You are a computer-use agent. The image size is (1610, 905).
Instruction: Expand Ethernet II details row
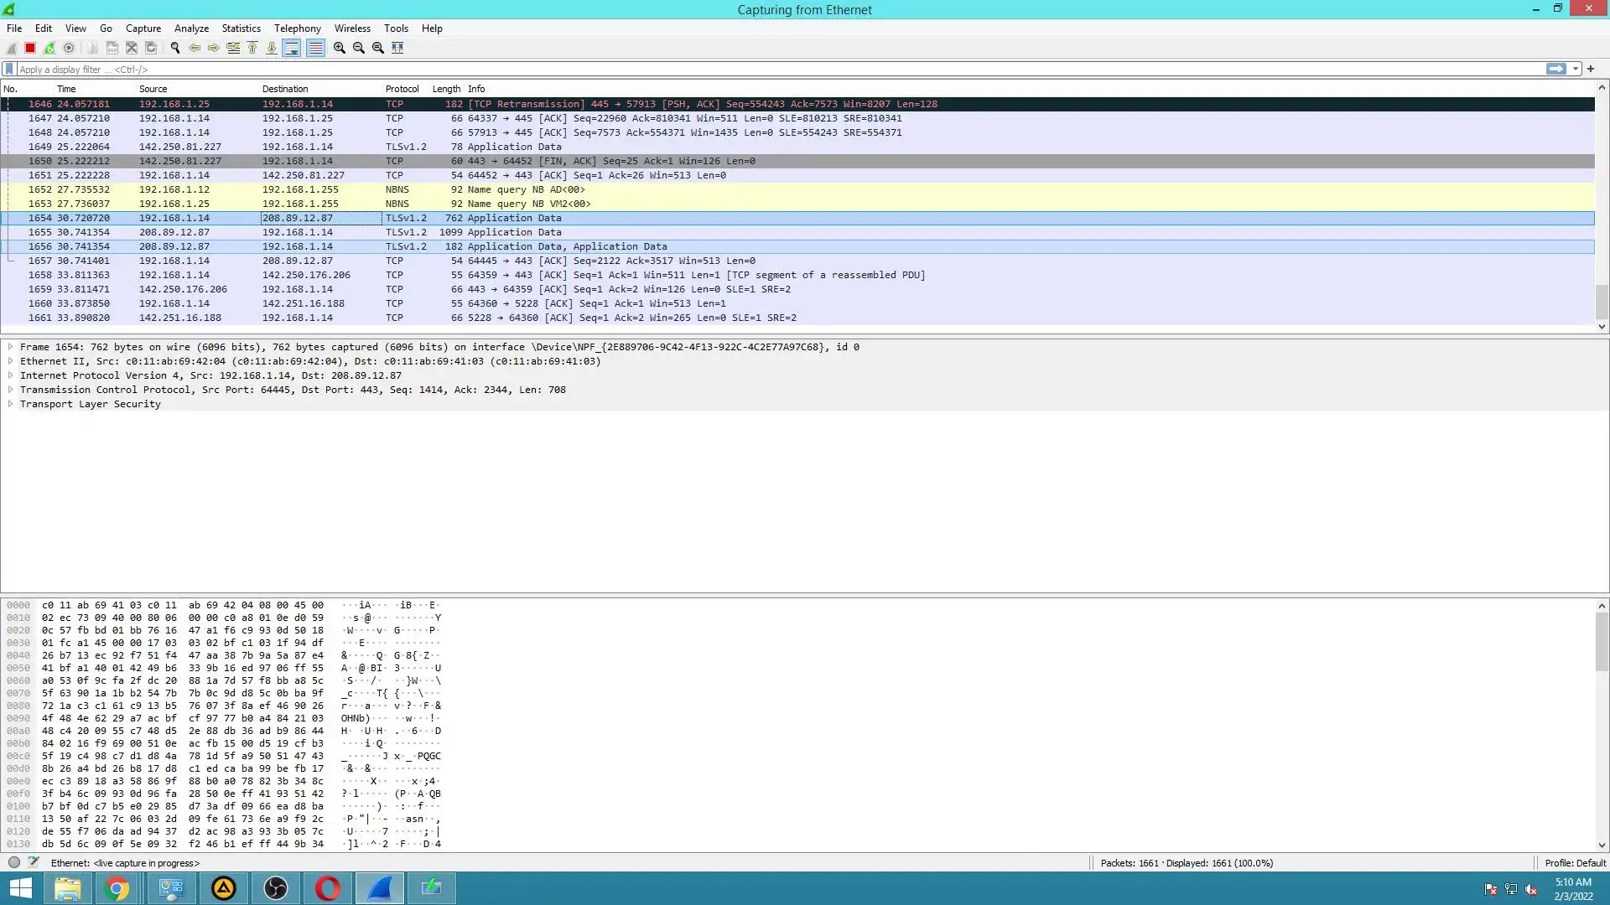coord(10,361)
